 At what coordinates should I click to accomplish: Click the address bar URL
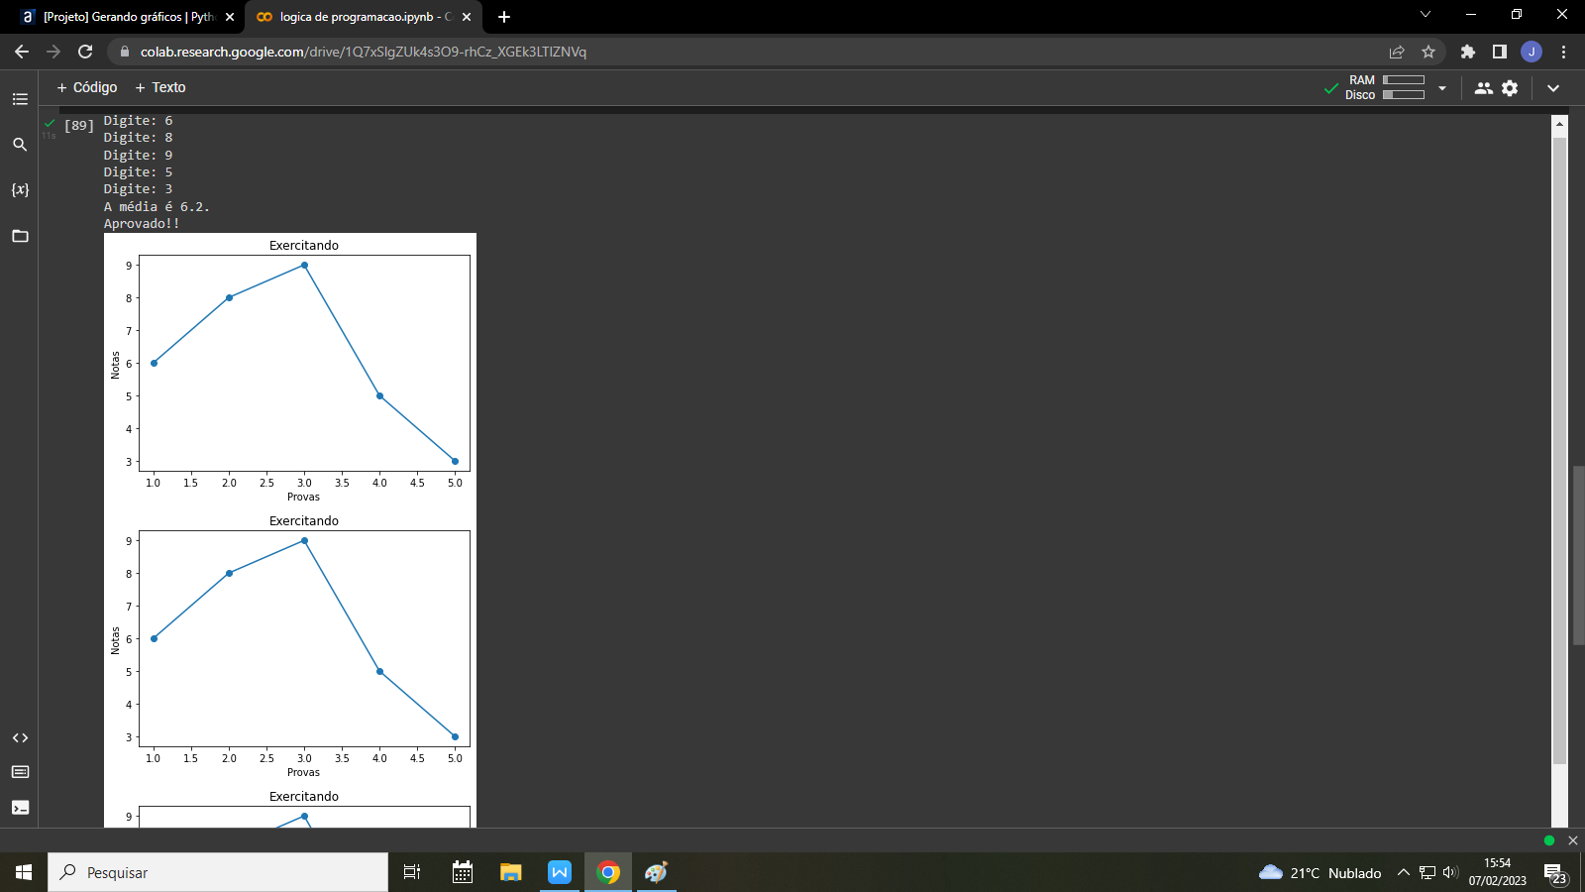[x=363, y=52]
